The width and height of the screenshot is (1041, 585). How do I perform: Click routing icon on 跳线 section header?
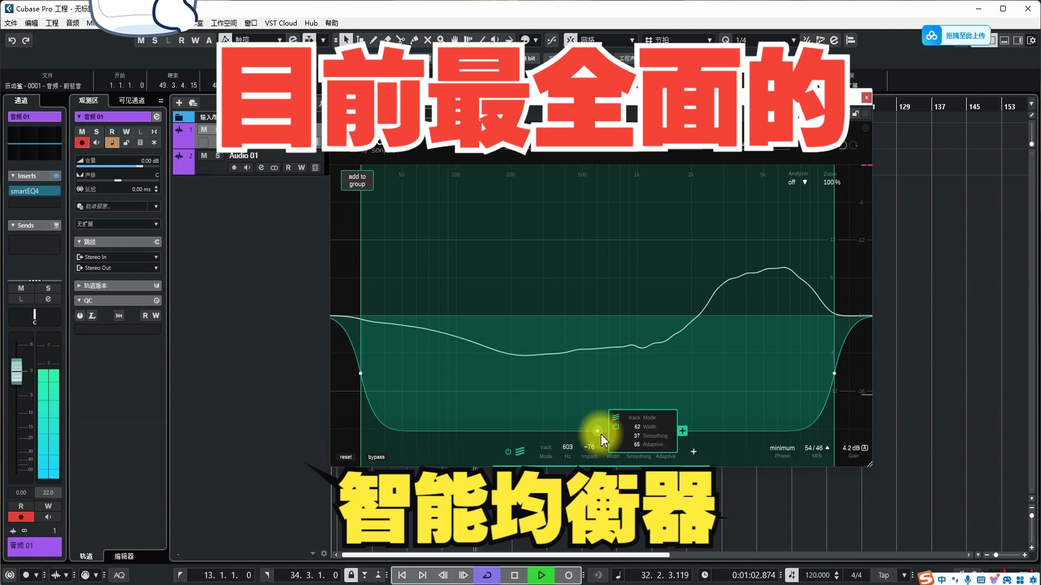pos(157,242)
